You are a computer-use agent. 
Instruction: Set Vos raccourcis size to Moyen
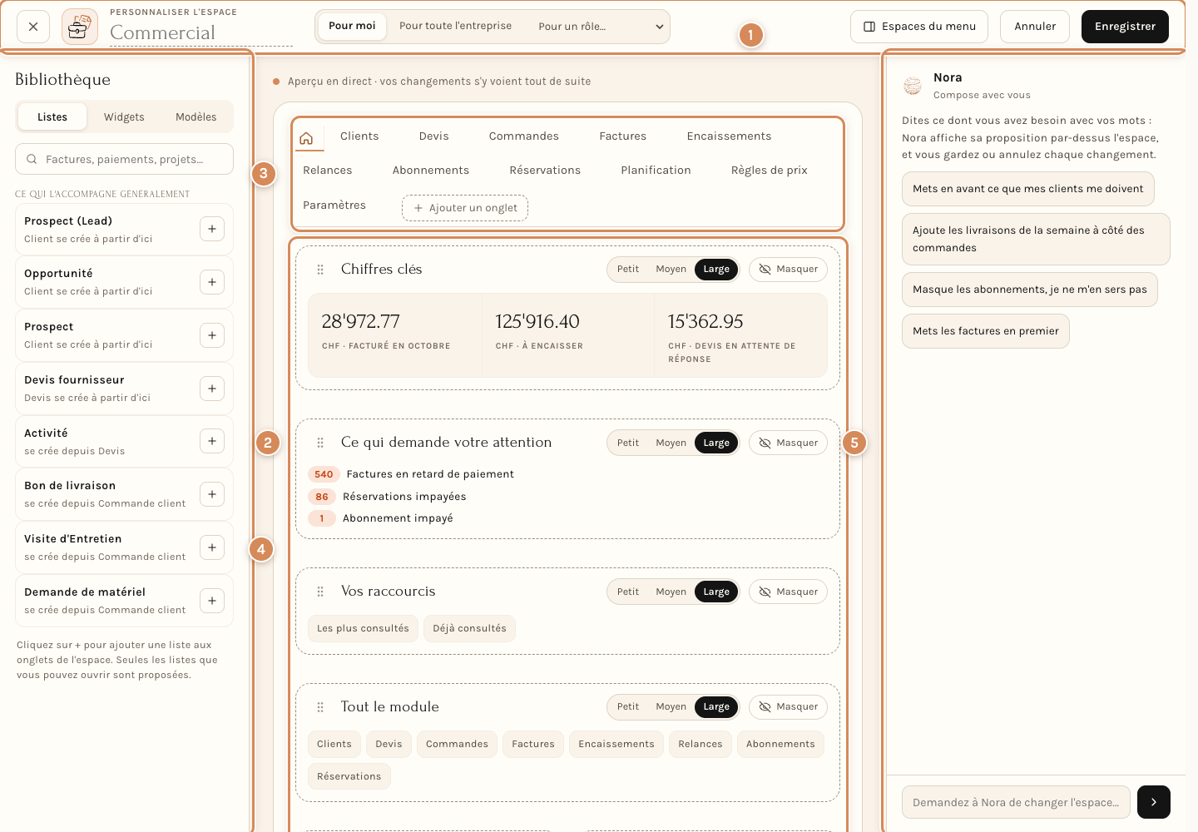[x=671, y=592]
